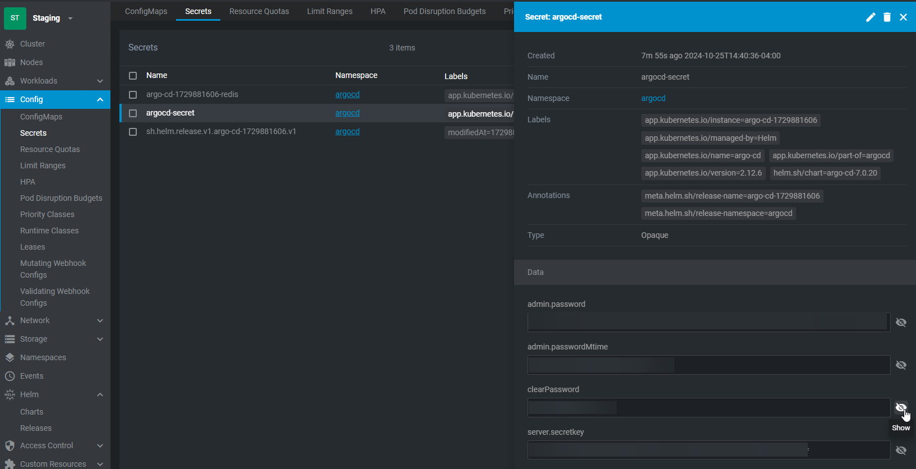This screenshot has height=469, width=916.
Task: Click the Nodes icon in the sidebar
Action: tap(10, 62)
